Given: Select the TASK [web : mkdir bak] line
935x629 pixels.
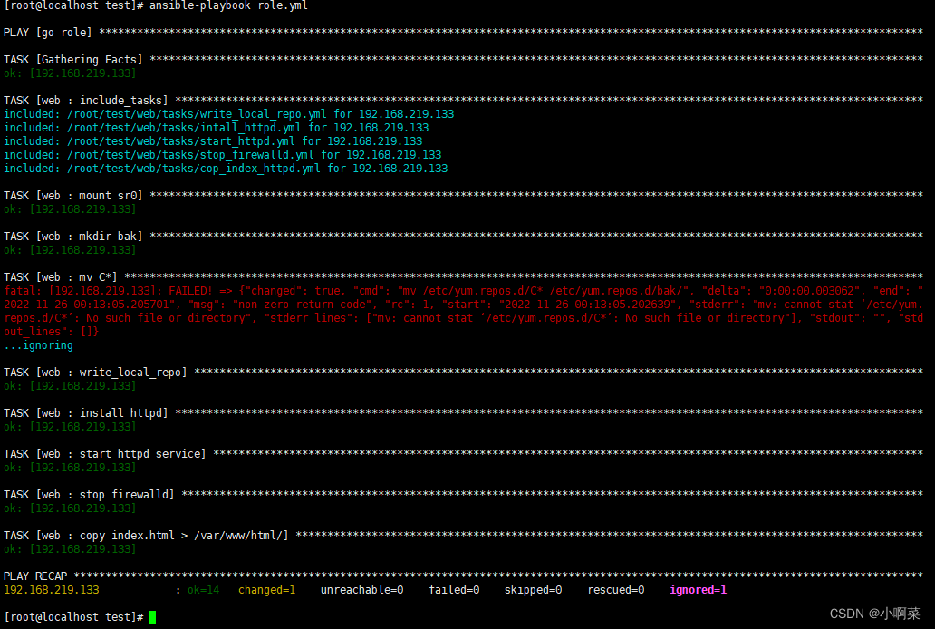Looking at the screenshot, I should (x=72, y=236).
